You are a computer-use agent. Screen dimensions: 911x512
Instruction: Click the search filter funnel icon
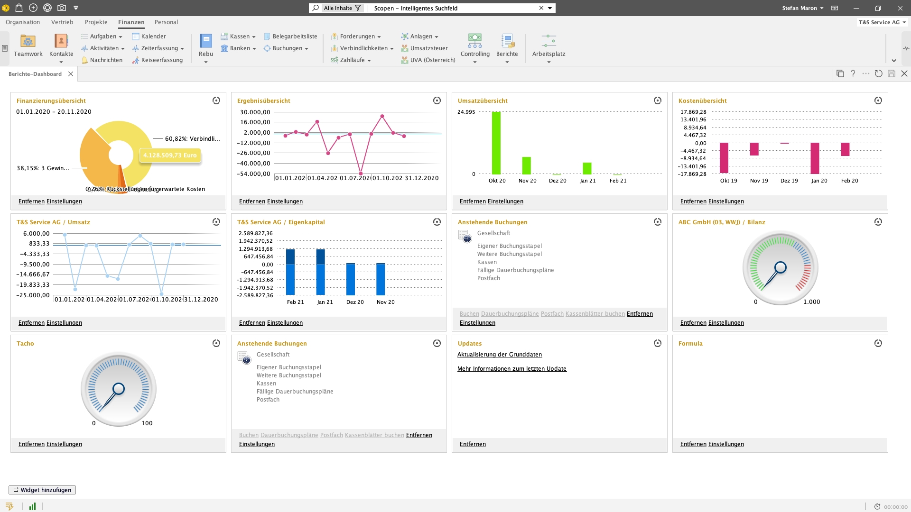coord(358,8)
